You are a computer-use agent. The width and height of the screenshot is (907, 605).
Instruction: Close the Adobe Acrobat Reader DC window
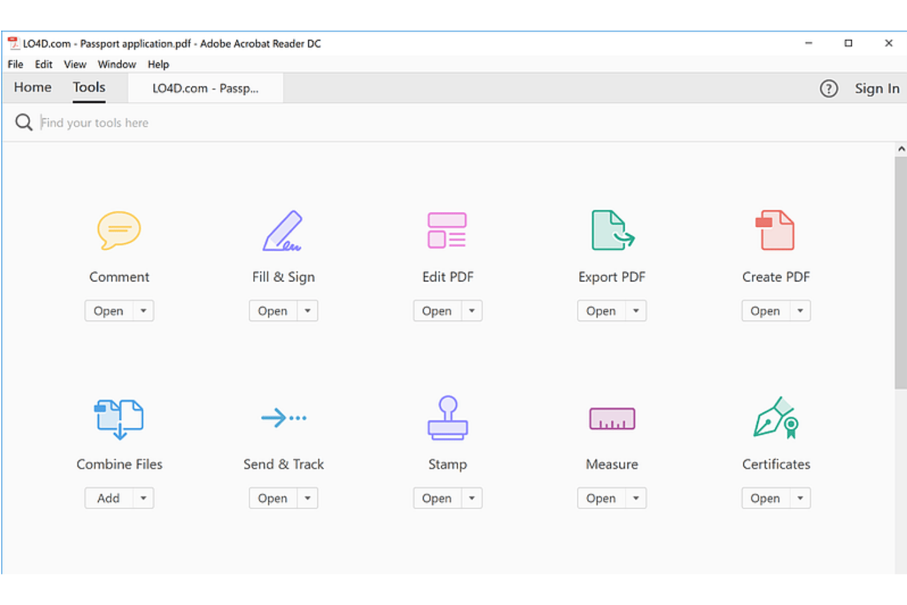tap(889, 43)
